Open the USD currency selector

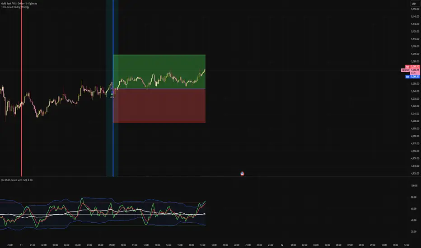tap(414, 4)
